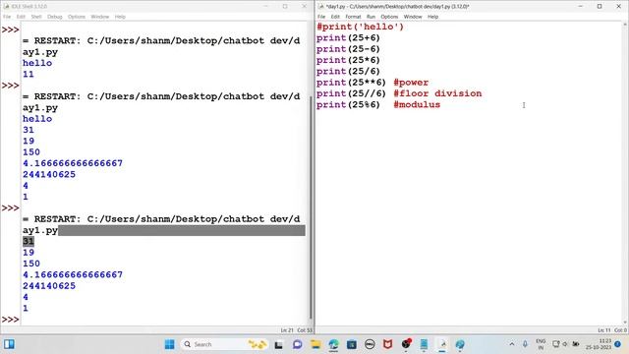This screenshot has width=629, height=354.
Task: Click print(25//6) in the editor
Action: [351, 93]
